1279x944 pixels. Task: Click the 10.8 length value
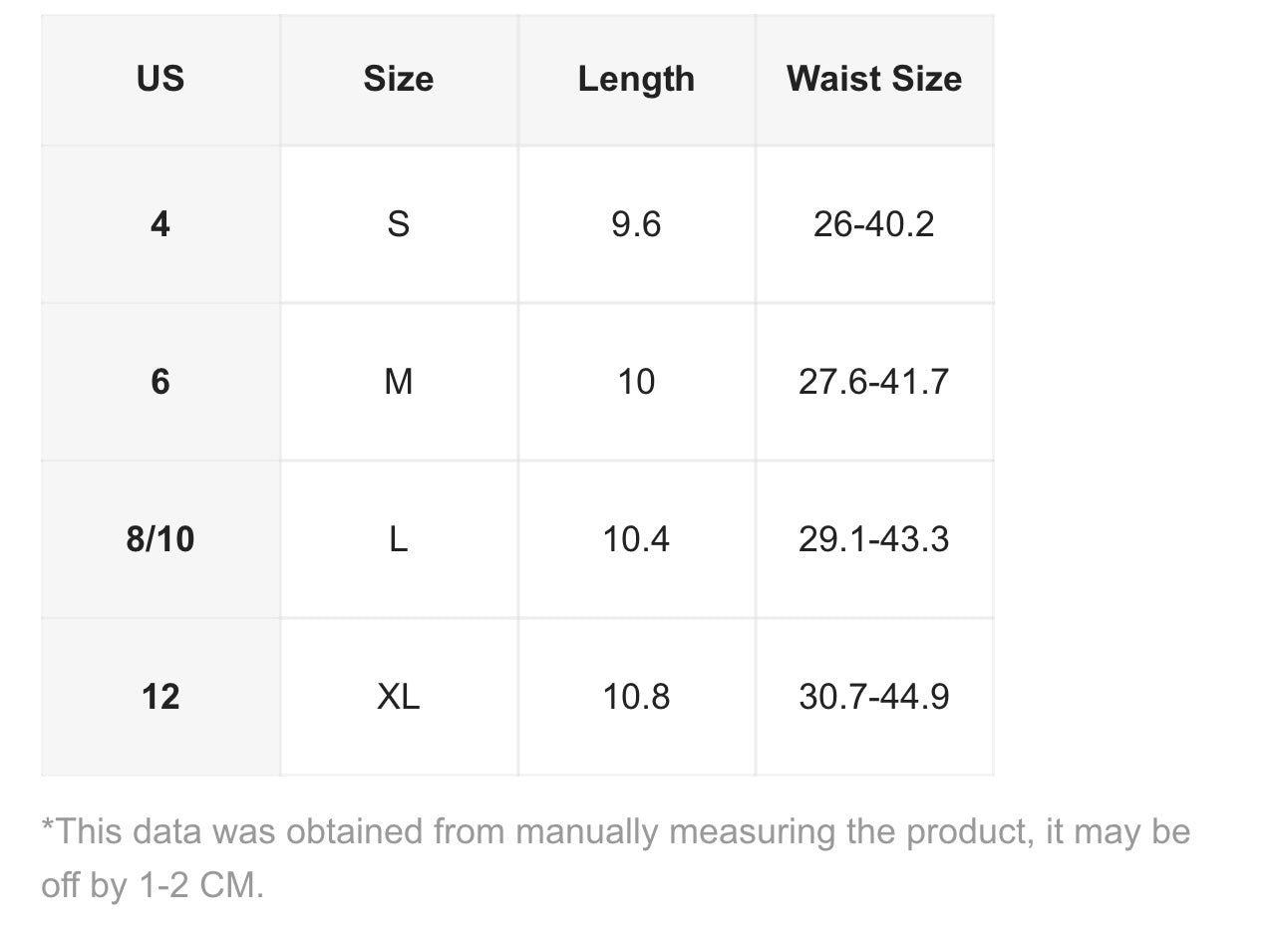636,697
